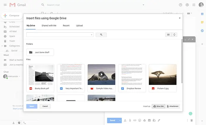Image resolution: width=206 pixels, height=125 pixels.
Task: Switch Drive picker to list view
Action: pyautogui.click(x=168, y=35)
